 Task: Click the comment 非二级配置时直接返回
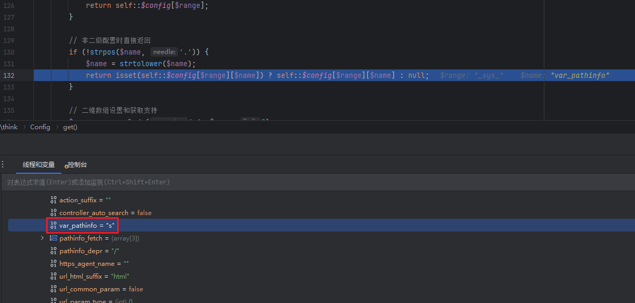click(x=110, y=40)
